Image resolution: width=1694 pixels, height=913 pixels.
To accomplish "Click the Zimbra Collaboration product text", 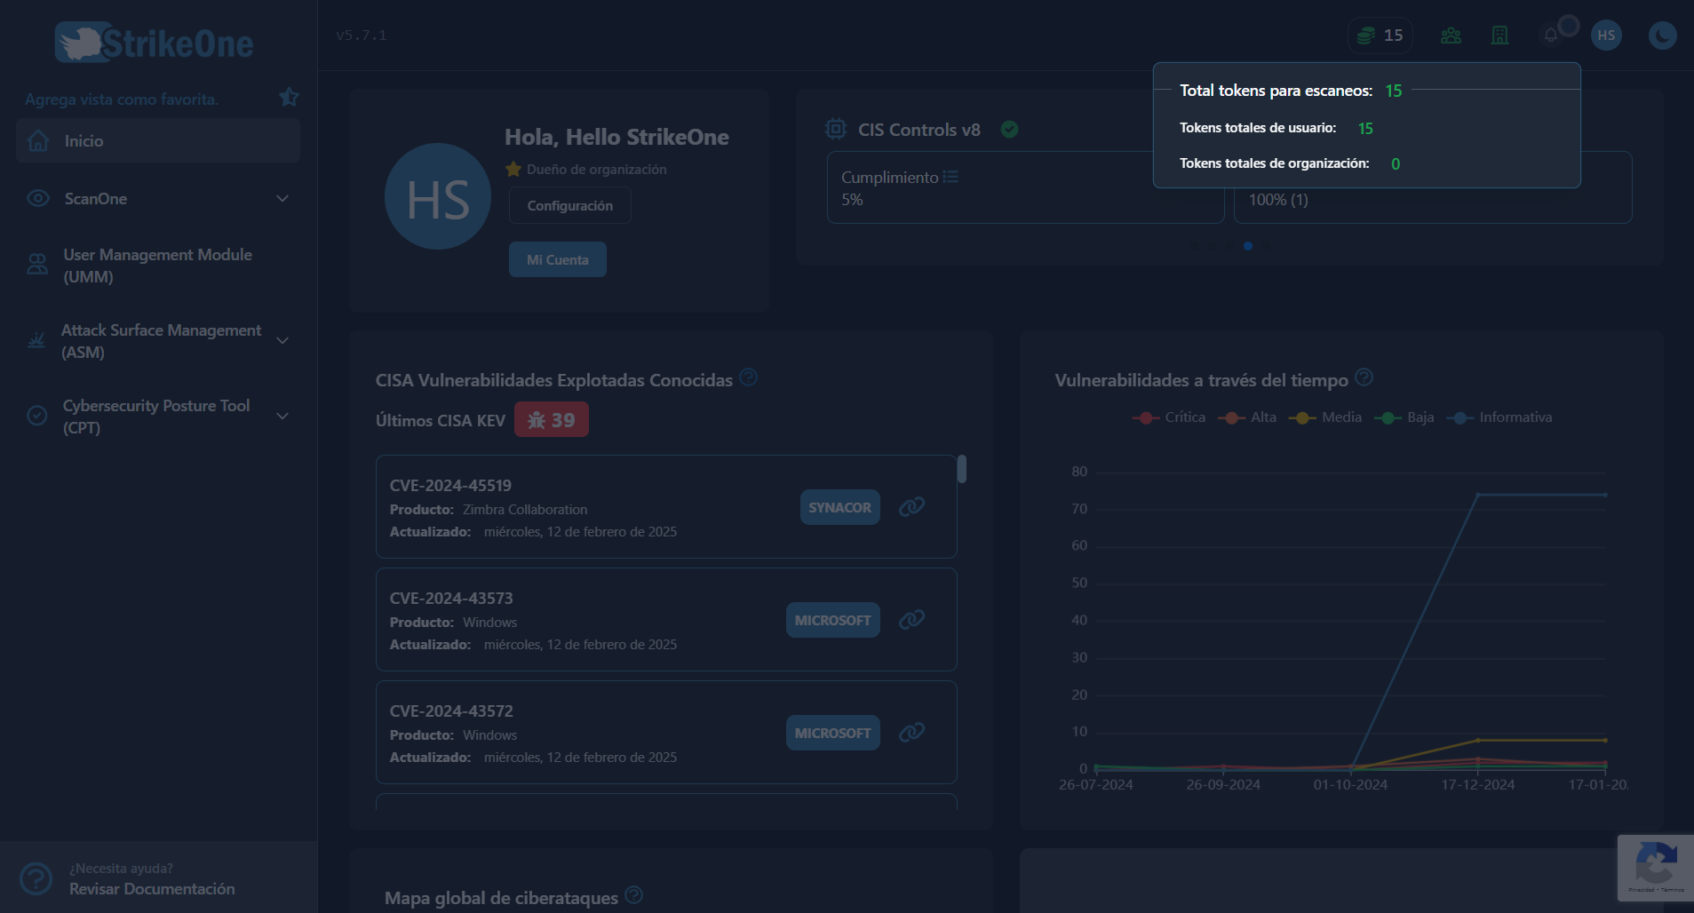I will (525, 510).
